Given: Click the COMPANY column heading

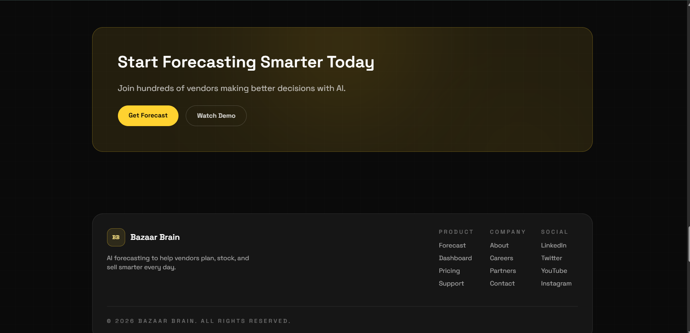Looking at the screenshot, I should pyautogui.click(x=508, y=232).
